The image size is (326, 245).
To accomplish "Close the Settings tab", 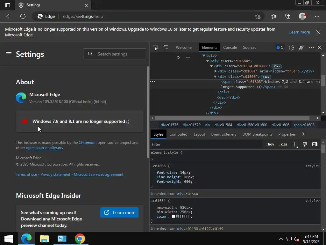I will click(86, 5).
